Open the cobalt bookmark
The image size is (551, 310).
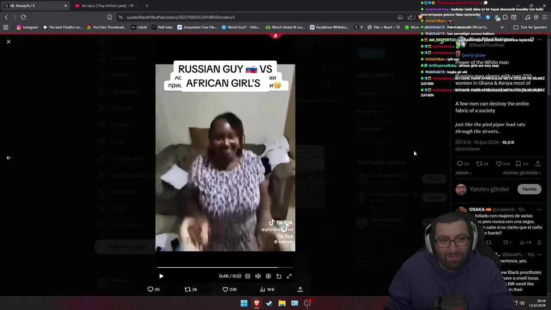[139, 27]
